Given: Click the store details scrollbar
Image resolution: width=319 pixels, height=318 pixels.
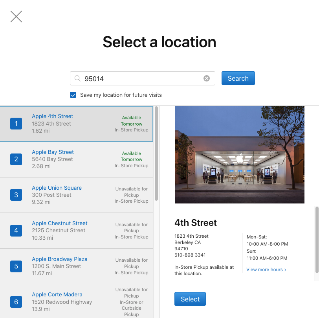Looking at the screenshot, I should coord(317,240).
